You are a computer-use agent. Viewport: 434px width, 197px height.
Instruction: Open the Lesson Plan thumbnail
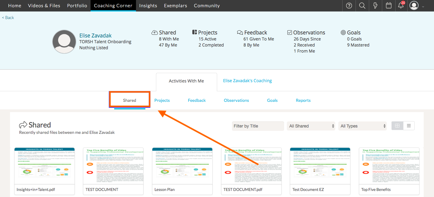pyautogui.click(x=182, y=166)
